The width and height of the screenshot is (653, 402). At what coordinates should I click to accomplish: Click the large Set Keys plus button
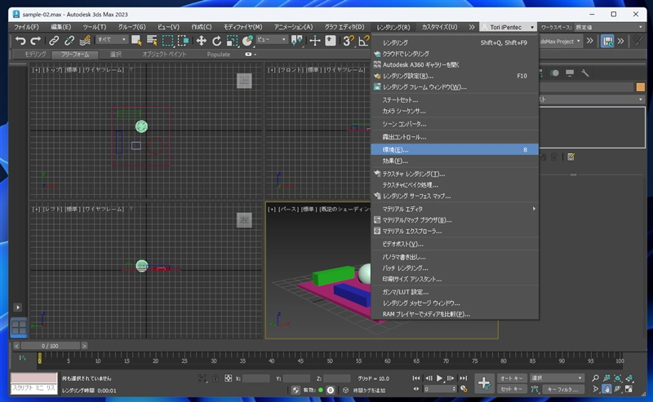[484, 383]
